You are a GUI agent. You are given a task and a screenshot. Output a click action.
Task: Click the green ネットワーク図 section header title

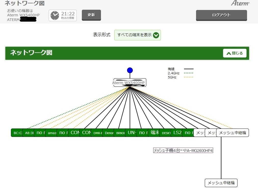[31, 53]
